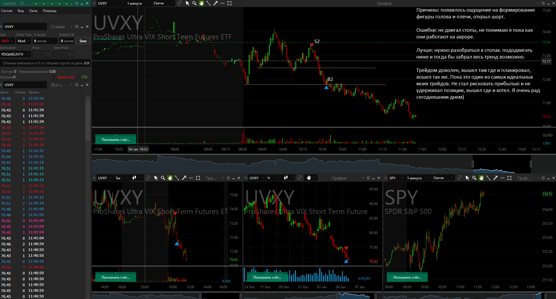
Task: Select cursor tool in SPY chart
Action: (467, 178)
